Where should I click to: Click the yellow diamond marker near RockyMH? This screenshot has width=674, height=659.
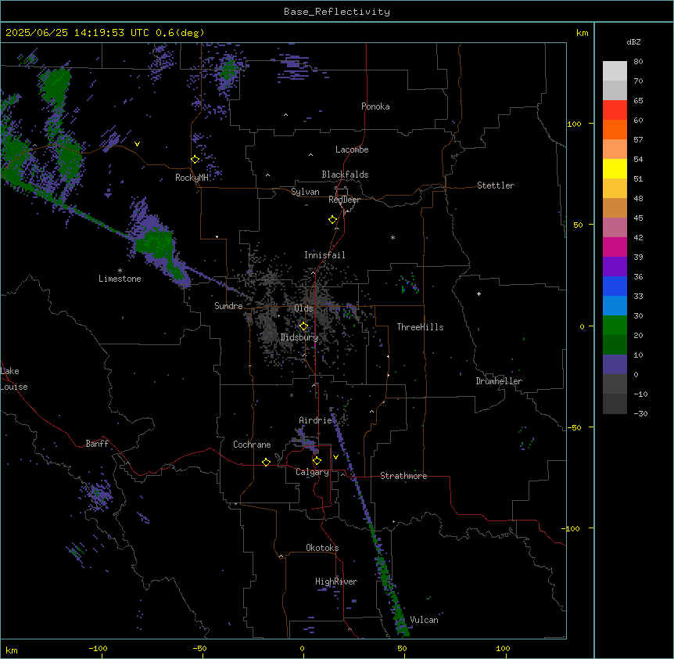(195, 160)
